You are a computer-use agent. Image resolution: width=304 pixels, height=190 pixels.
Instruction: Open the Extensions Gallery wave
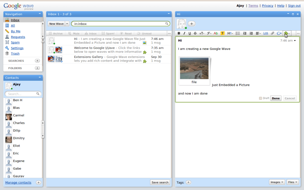click(109, 59)
